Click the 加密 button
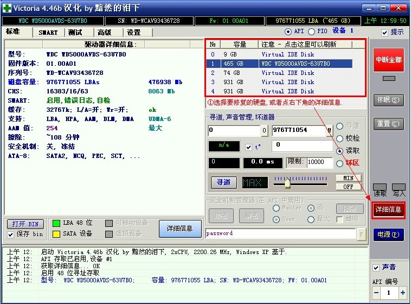This screenshot has height=304, width=411. [221, 216]
